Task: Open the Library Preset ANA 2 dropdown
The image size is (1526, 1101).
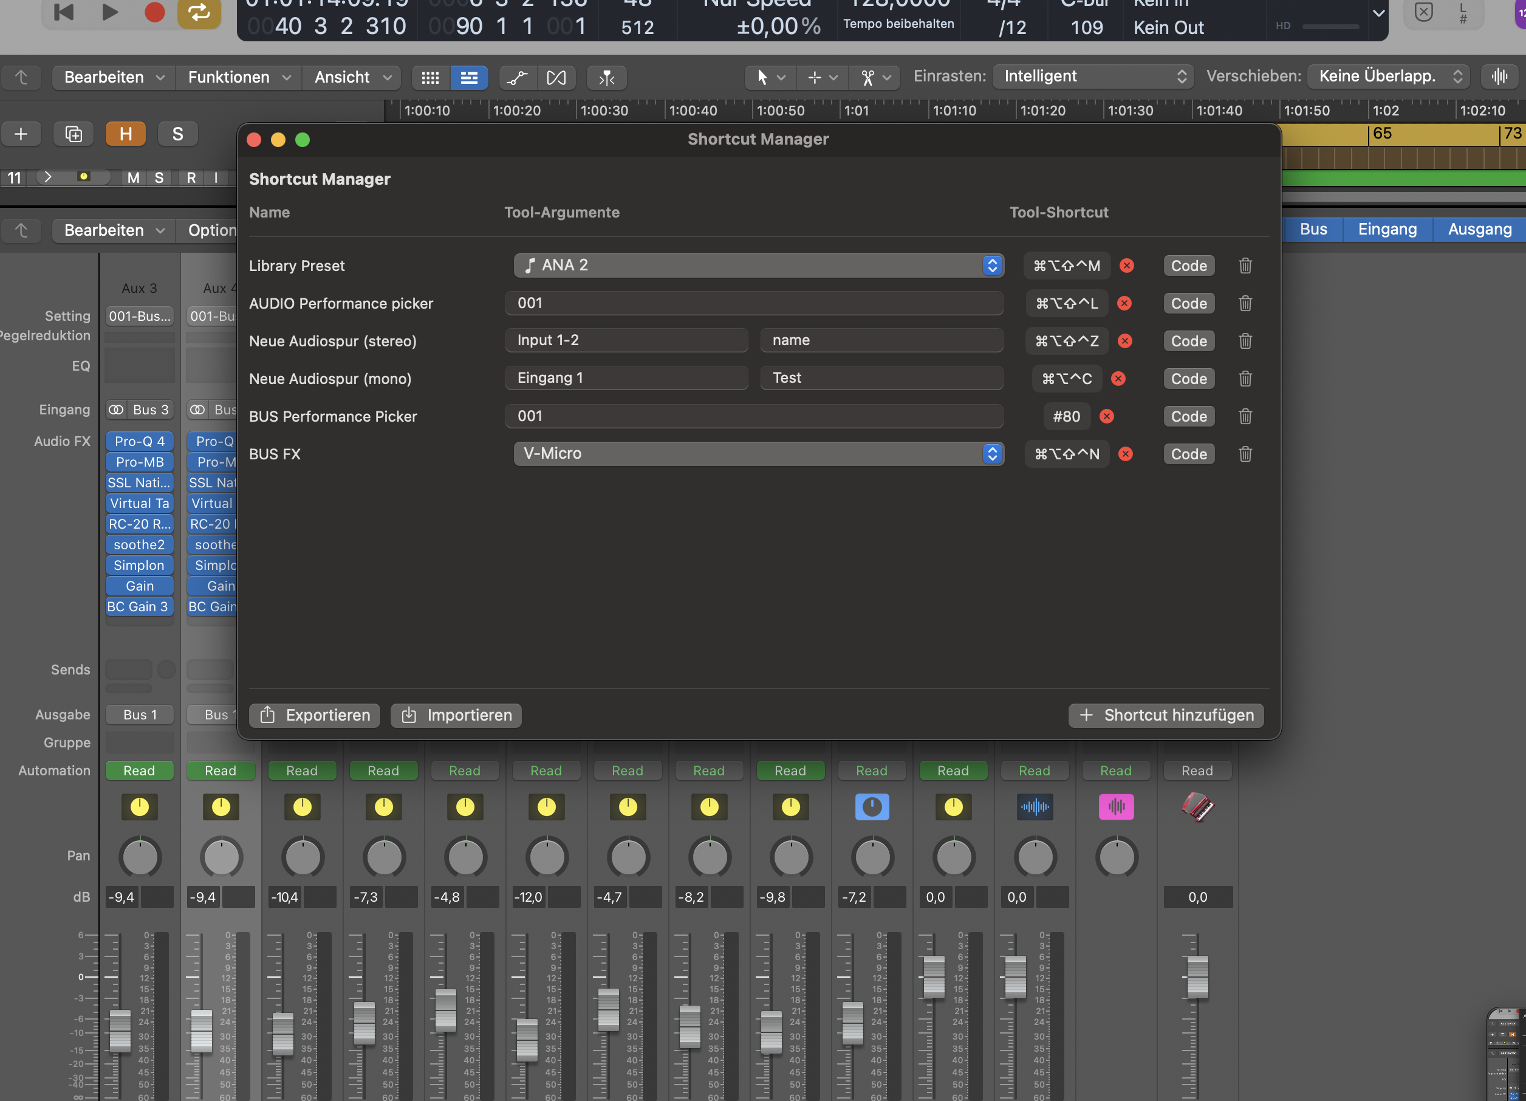Action: 758,265
